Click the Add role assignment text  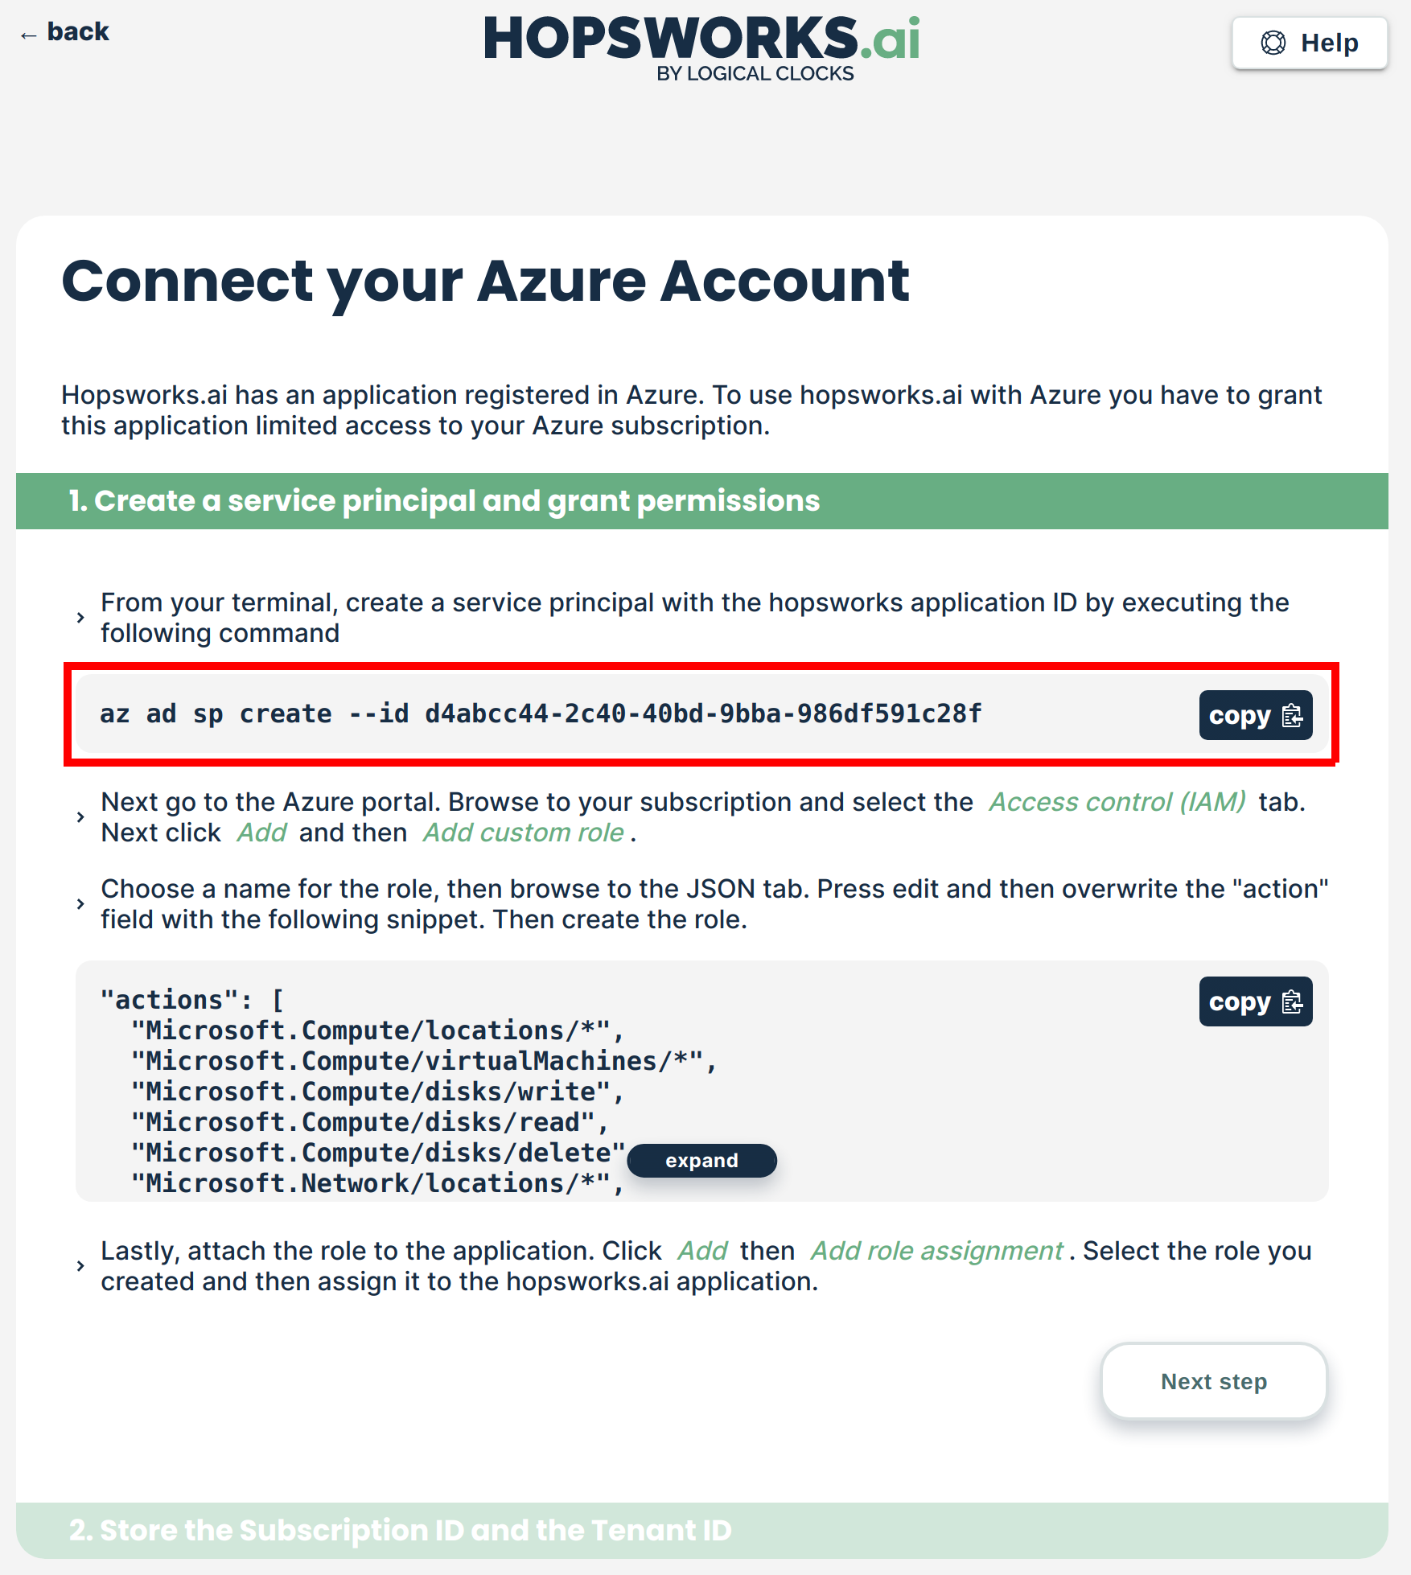click(x=936, y=1251)
